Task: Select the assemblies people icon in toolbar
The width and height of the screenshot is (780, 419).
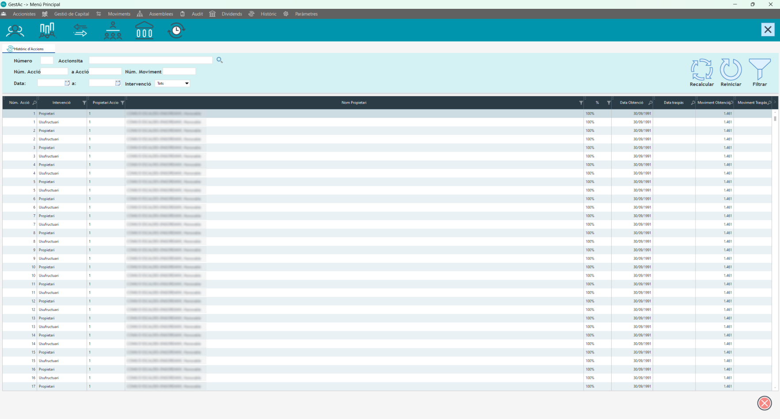Action: pyautogui.click(x=113, y=30)
